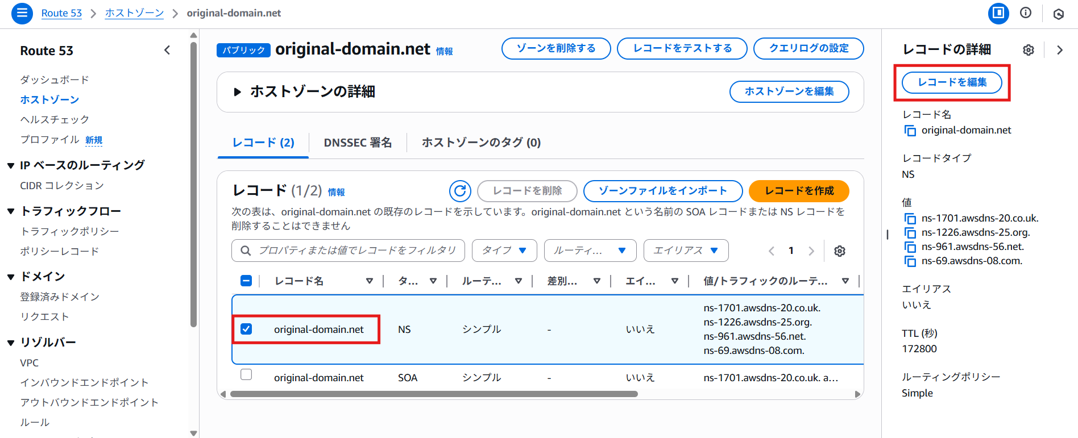This screenshot has width=1078, height=438.
Task: Copy value ns-961.awsdns-56.net.
Action: click(x=910, y=247)
